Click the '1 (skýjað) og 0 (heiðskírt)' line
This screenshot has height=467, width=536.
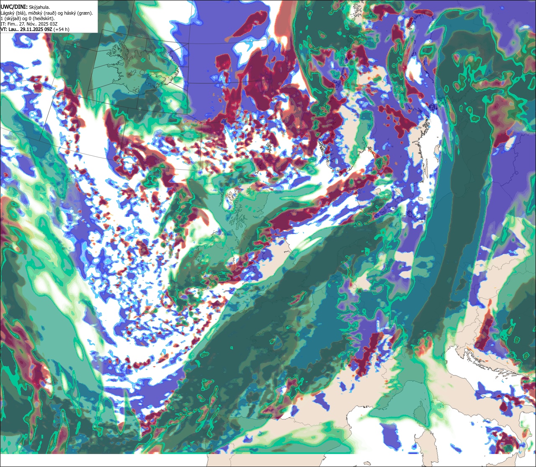(x=28, y=18)
